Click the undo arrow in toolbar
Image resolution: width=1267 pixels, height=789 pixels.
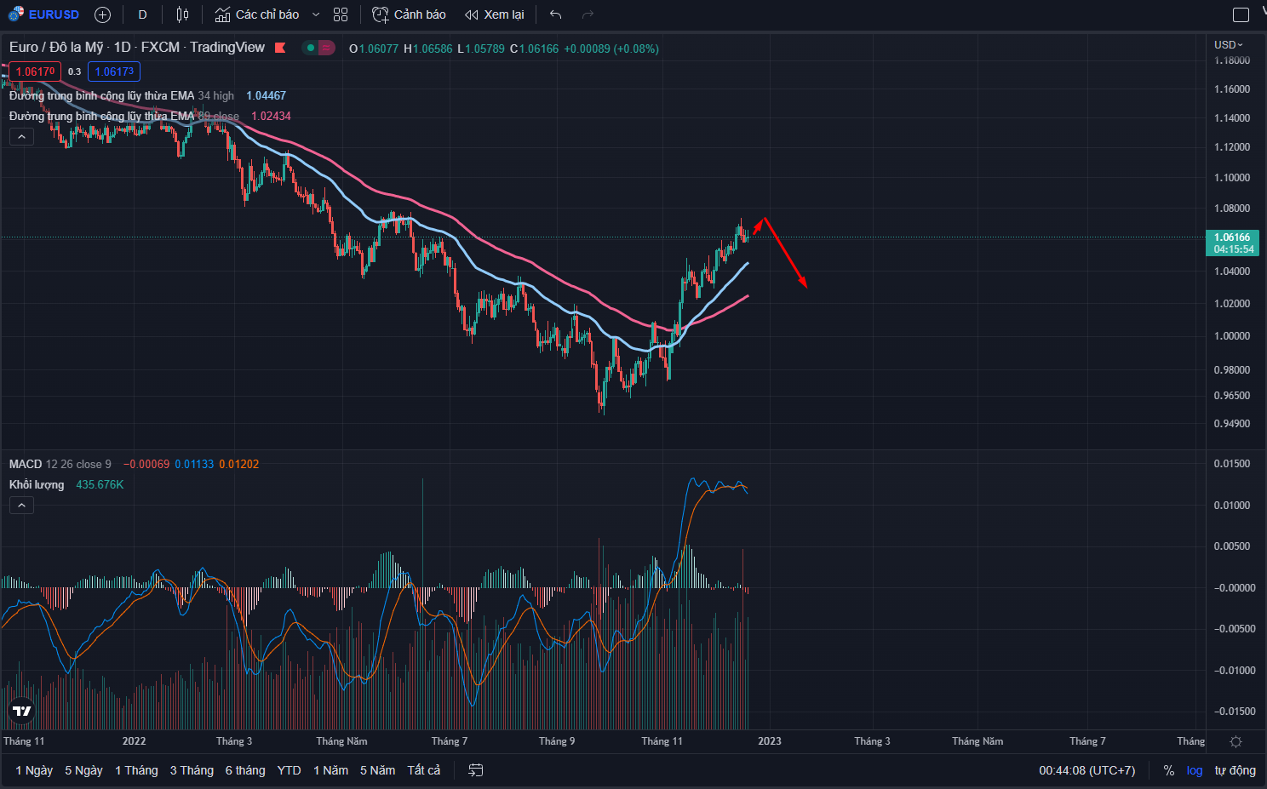pos(556,14)
